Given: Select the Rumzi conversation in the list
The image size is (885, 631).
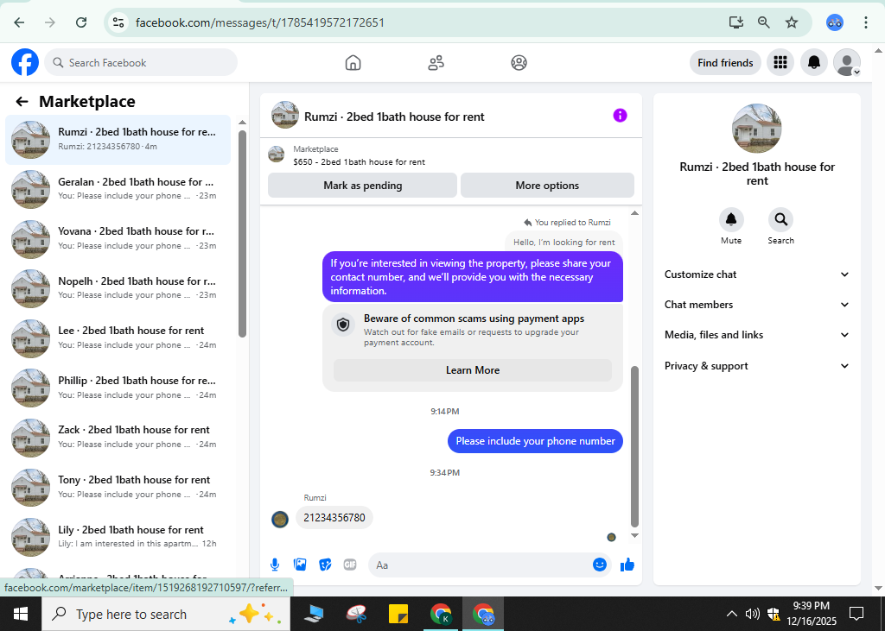Looking at the screenshot, I should click(118, 139).
